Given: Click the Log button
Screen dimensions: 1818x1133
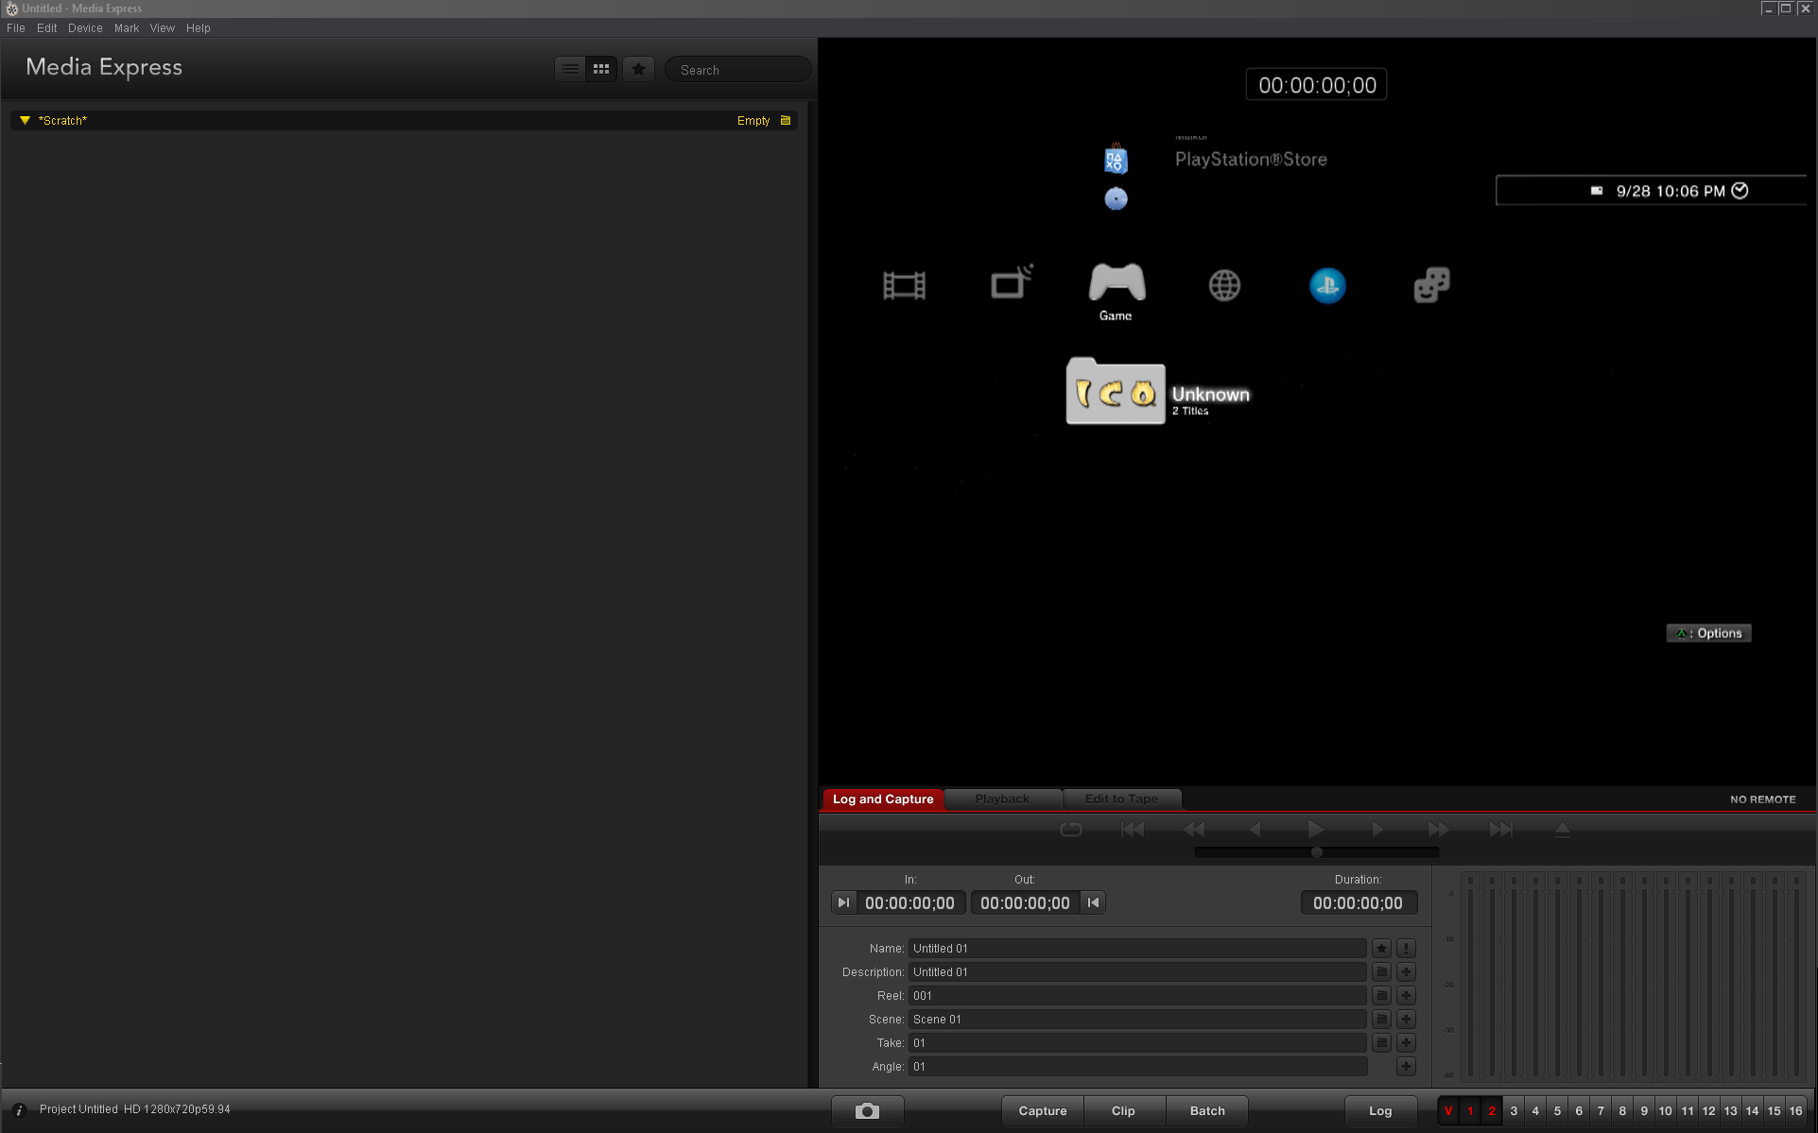Looking at the screenshot, I should [x=1381, y=1111].
